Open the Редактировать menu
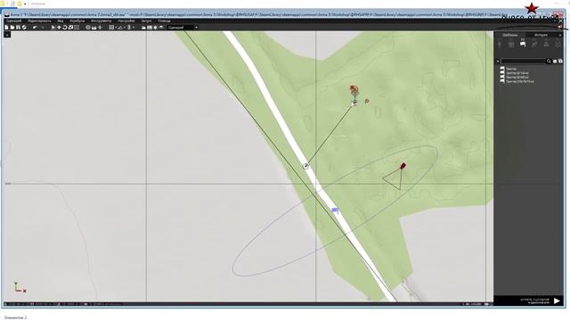The width and height of the screenshot is (570, 321). [x=39, y=21]
